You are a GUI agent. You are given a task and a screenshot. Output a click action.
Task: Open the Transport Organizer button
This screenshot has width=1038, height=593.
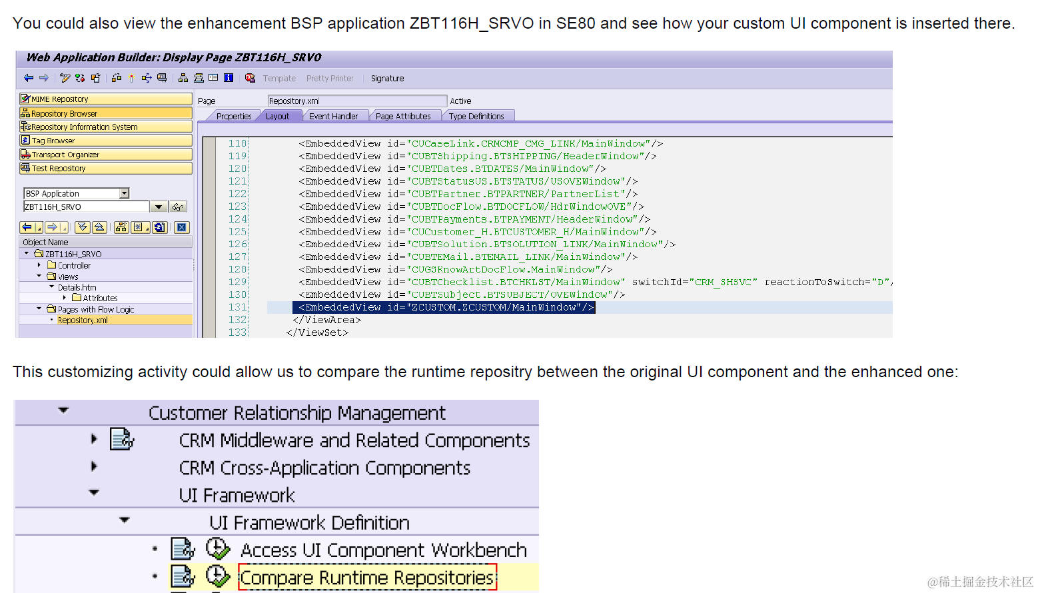pos(106,155)
